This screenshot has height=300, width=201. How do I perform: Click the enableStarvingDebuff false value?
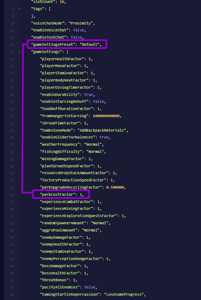99,101
